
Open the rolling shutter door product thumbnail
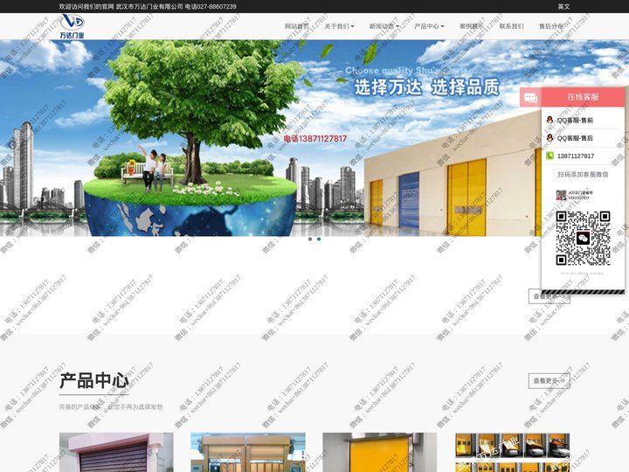(x=116, y=453)
